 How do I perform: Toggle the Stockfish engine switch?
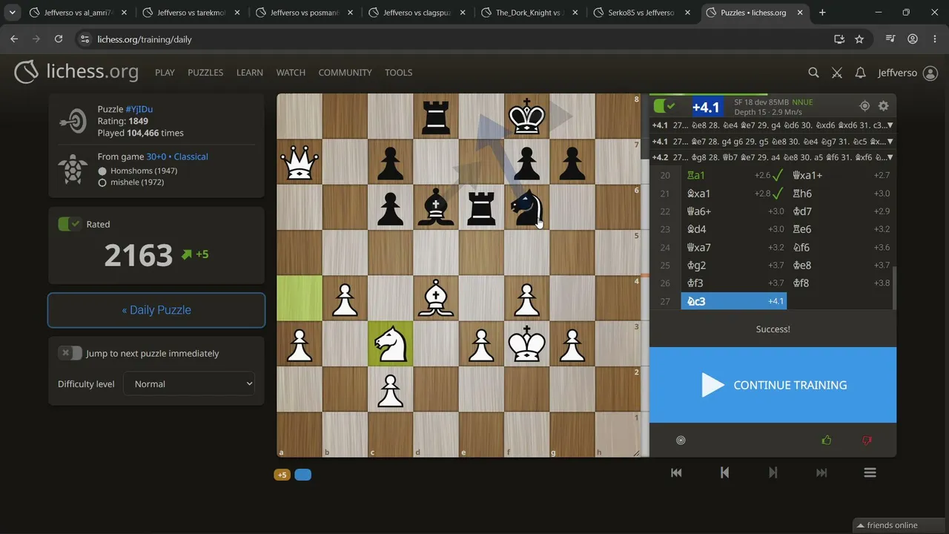[664, 106]
